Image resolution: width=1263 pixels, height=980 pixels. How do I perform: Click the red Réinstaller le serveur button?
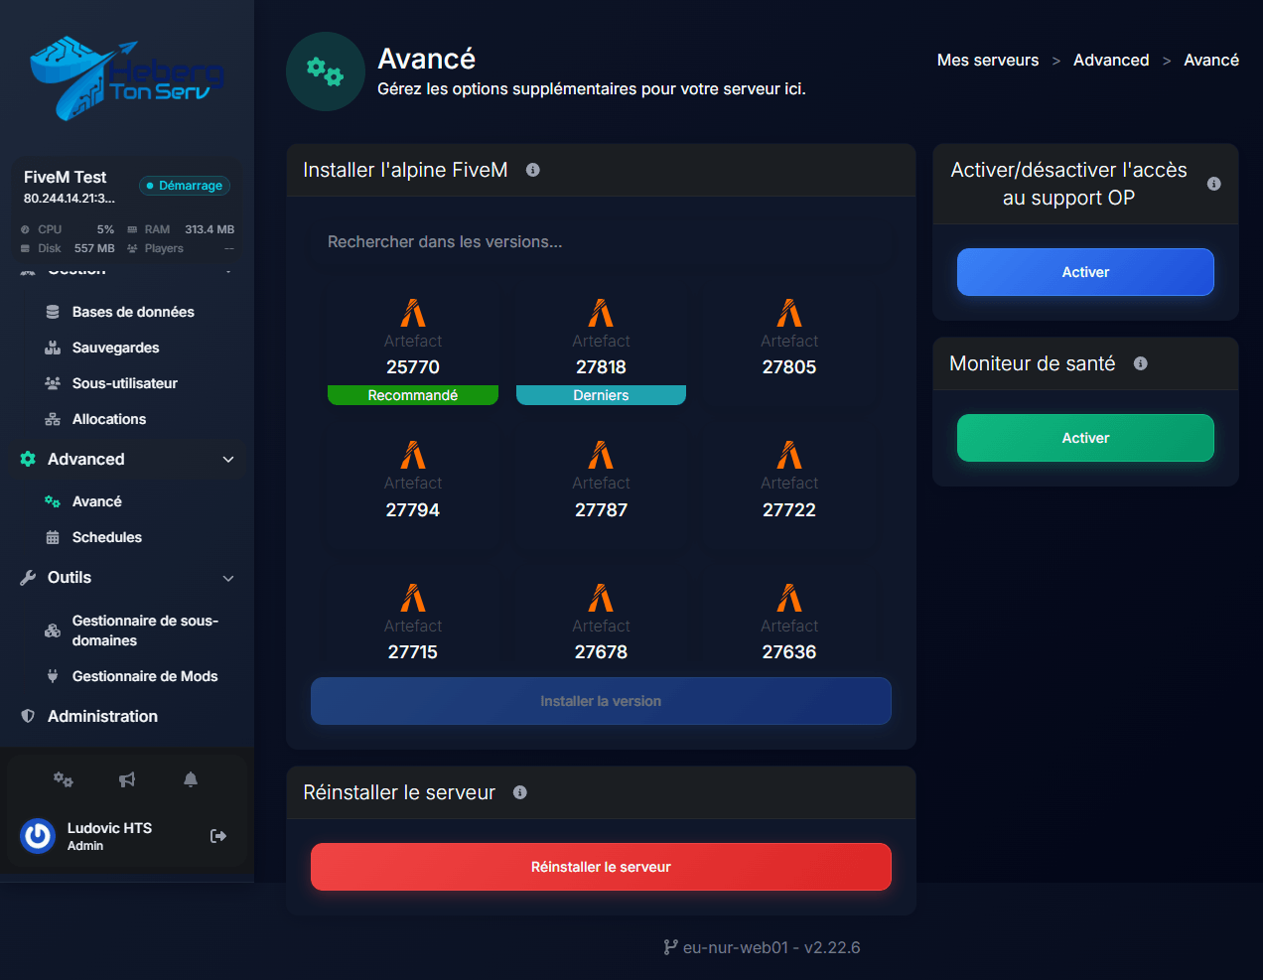click(x=601, y=867)
